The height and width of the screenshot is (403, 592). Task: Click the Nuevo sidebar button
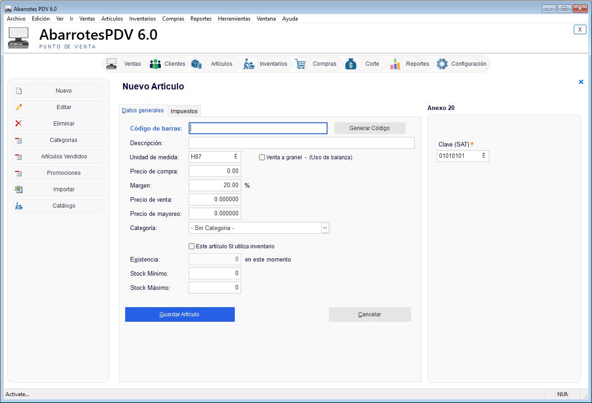tap(58, 91)
